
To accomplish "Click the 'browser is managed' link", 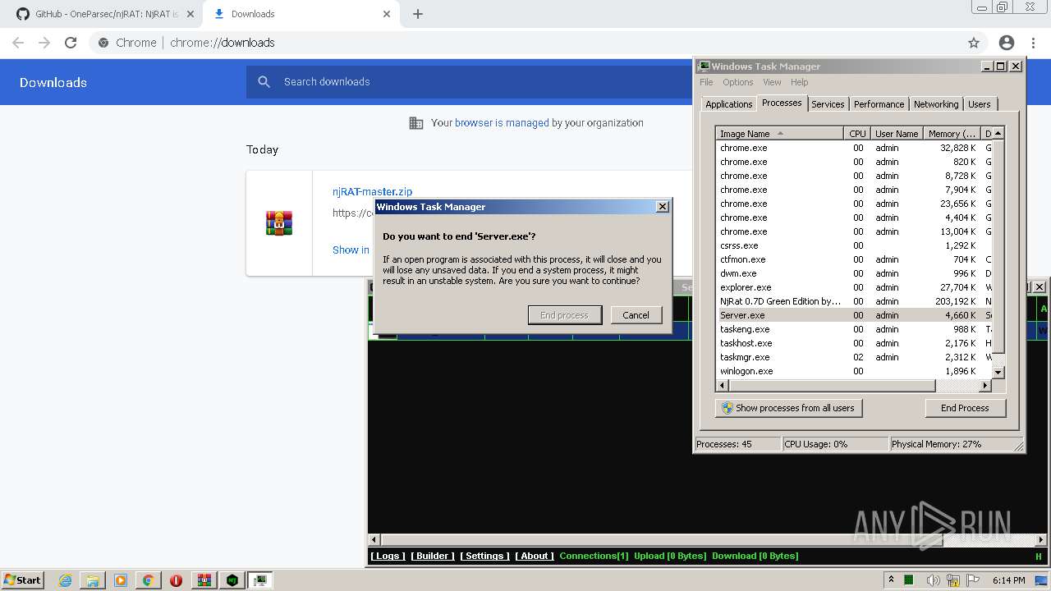I will coord(502,123).
